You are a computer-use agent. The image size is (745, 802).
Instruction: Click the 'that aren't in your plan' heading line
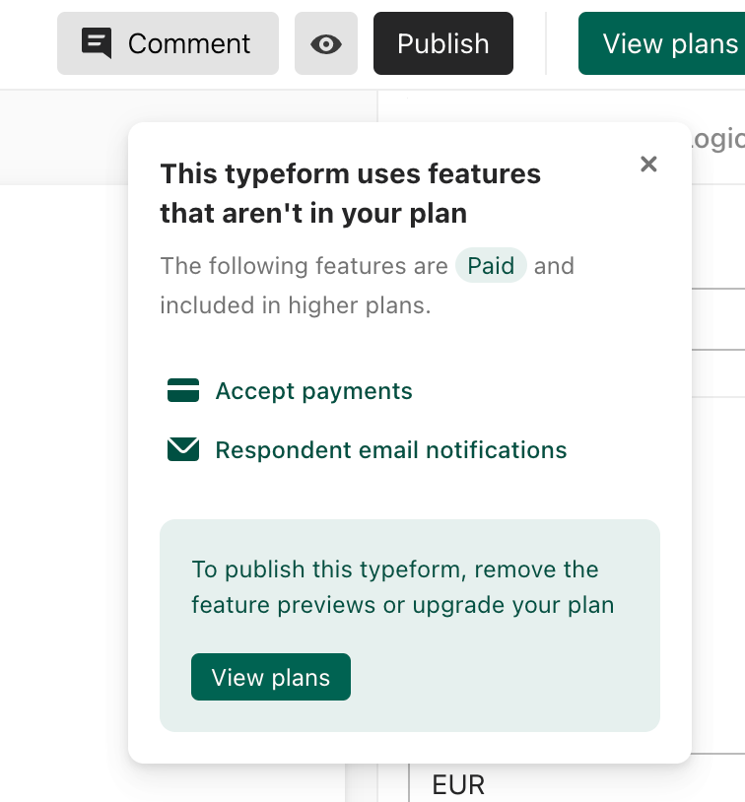(x=313, y=213)
